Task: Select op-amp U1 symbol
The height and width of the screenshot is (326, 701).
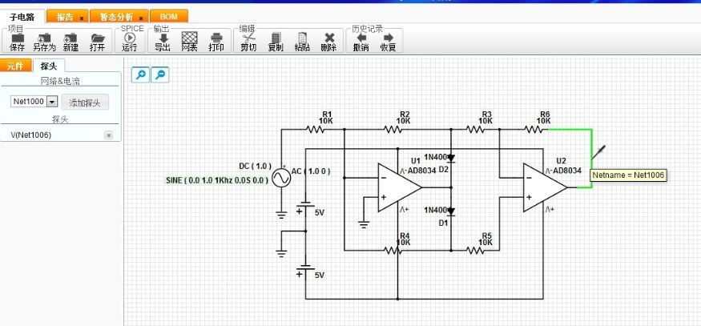Action: tap(399, 187)
